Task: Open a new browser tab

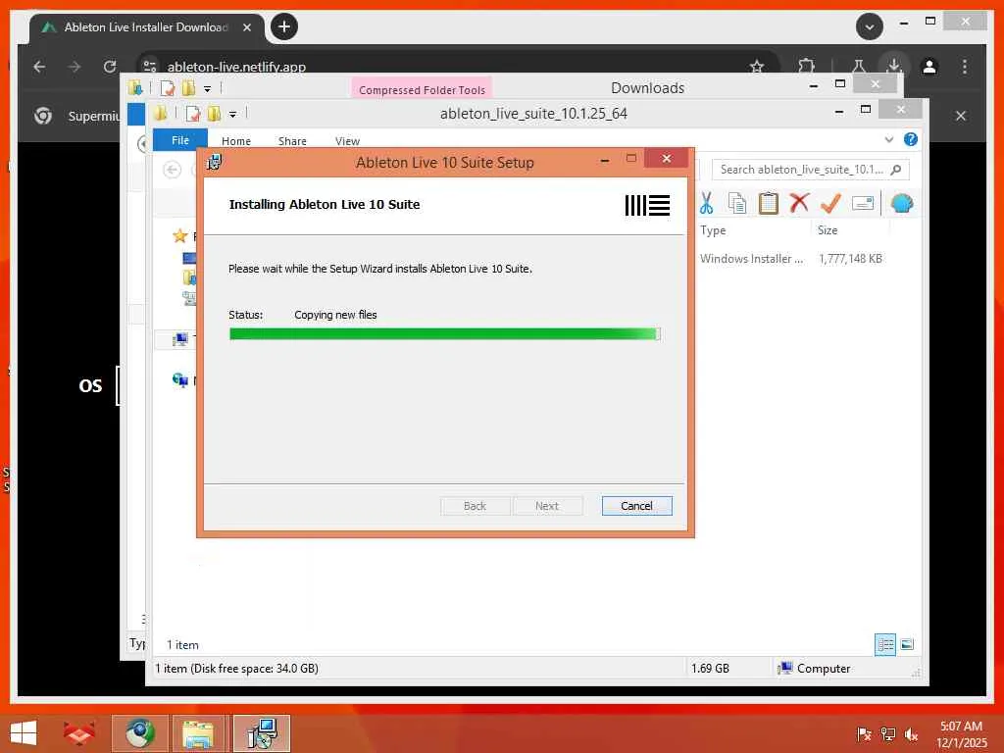Action: [284, 26]
